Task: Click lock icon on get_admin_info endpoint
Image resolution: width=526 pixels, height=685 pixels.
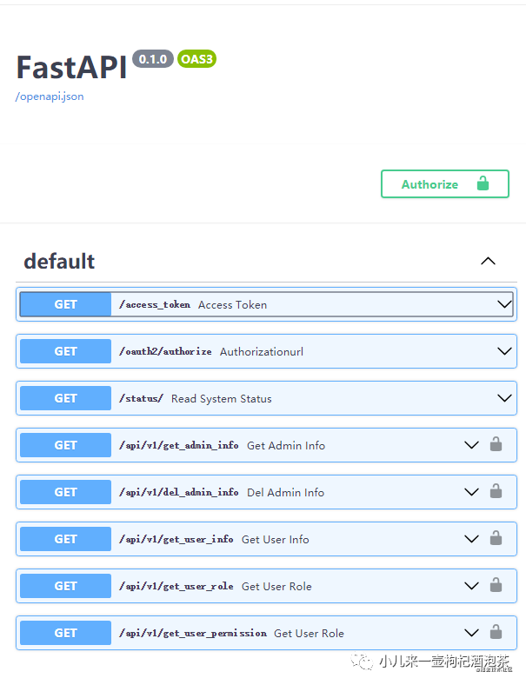Action: tap(496, 444)
